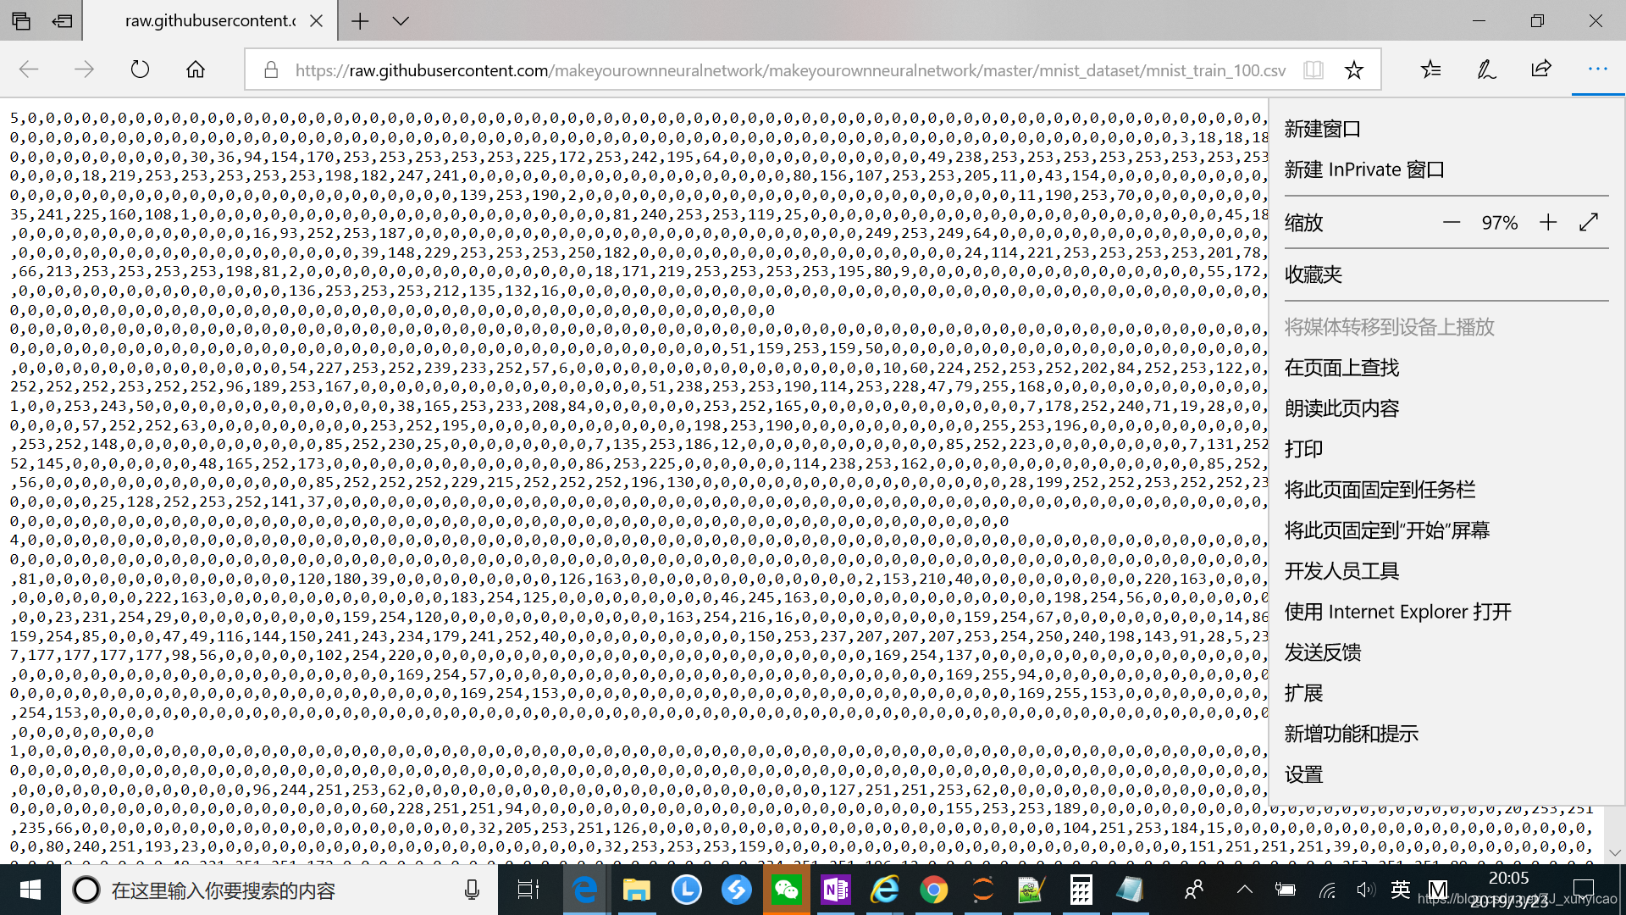Share this page via share icon
The image size is (1626, 915).
(1541, 69)
